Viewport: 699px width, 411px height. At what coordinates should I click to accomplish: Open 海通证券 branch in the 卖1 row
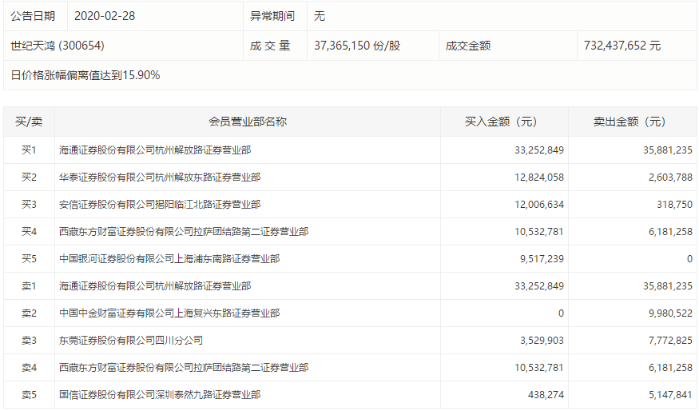(x=155, y=286)
